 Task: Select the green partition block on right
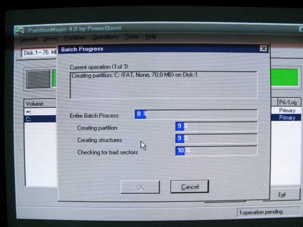[x=285, y=78]
